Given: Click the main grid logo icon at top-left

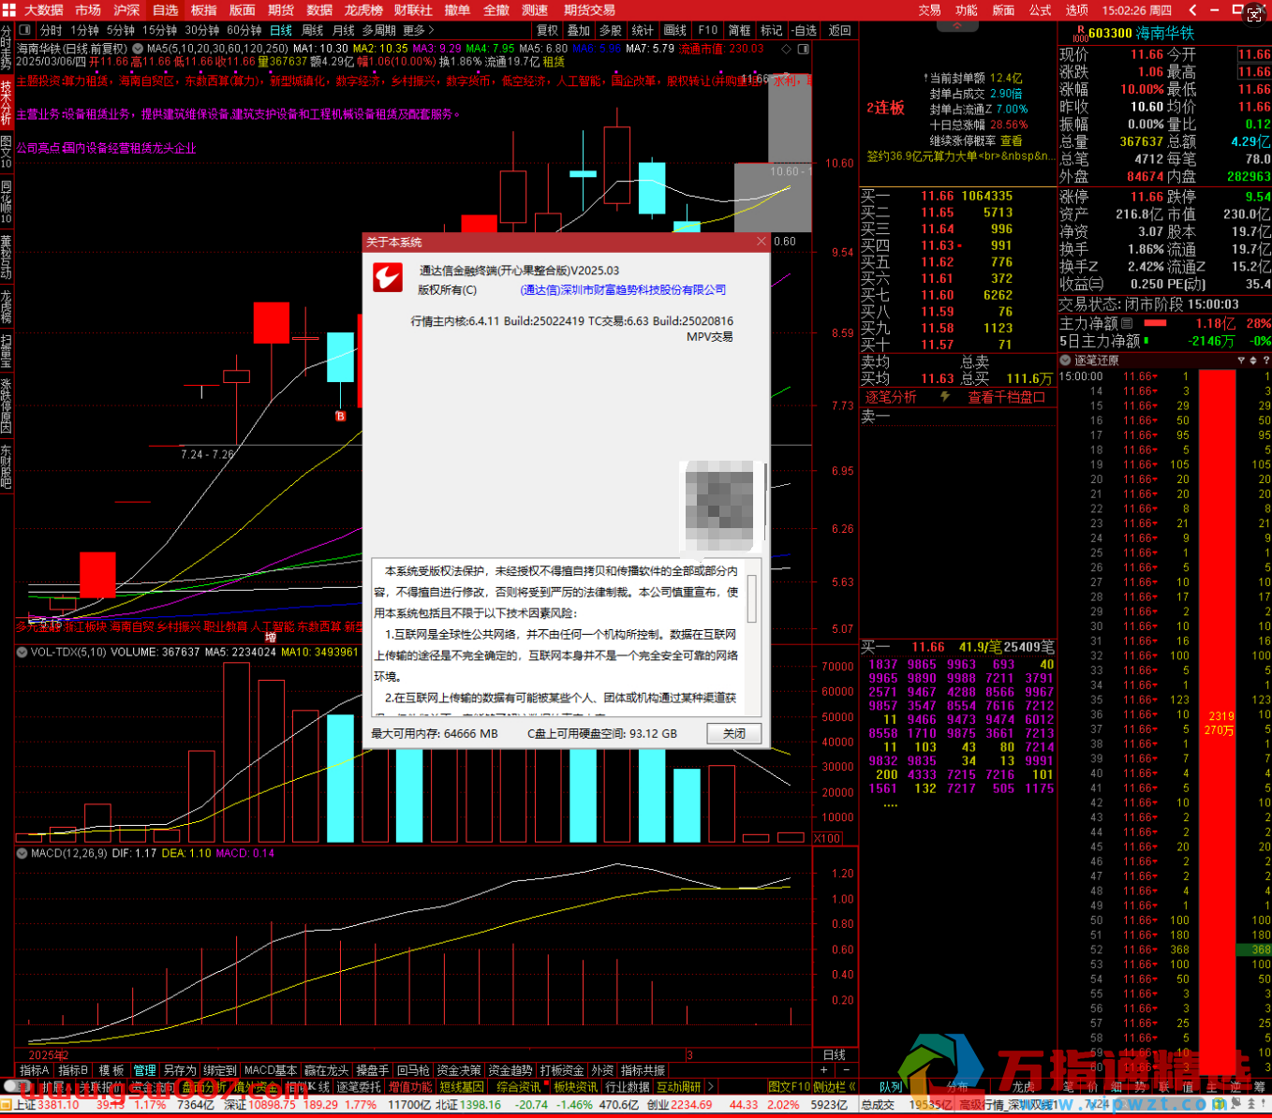Looking at the screenshot, I should click(x=8, y=9).
